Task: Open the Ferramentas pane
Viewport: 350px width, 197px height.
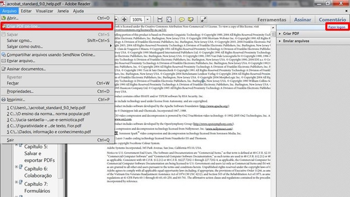Action: pyautogui.click(x=272, y=20)
